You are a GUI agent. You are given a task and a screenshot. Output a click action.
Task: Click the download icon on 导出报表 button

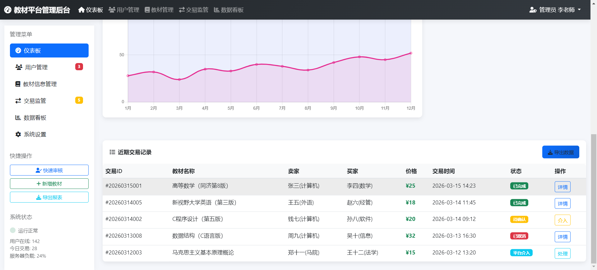click(39, 197)
